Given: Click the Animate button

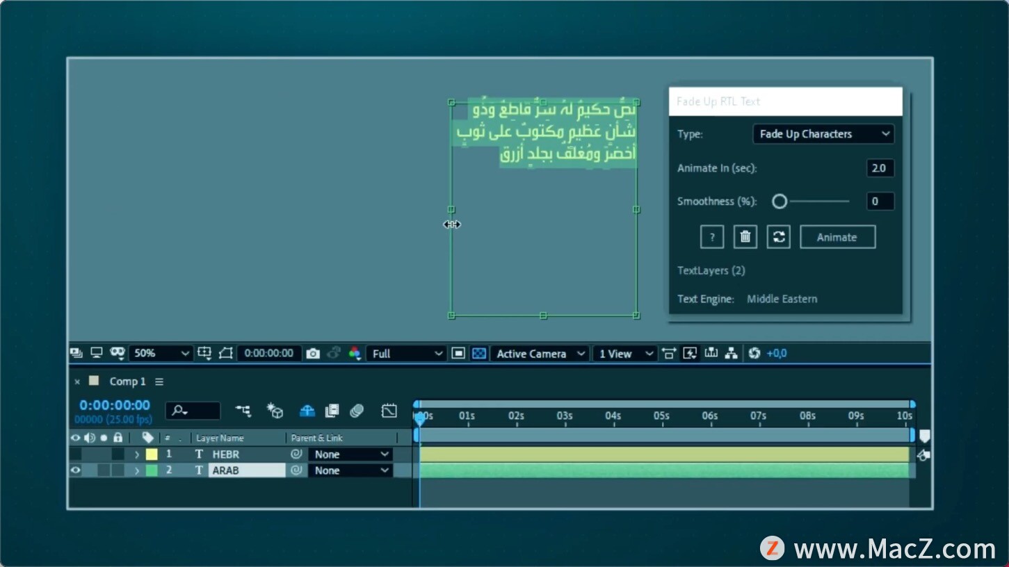Looking at the screenshot, I should pyautogui.click(x=837, y=237).
